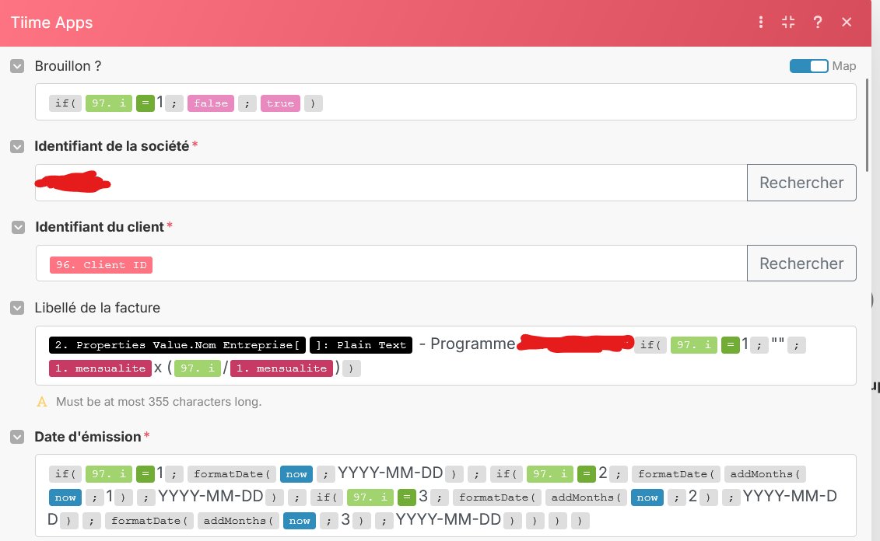Select the true pill in Brouillon field
The height and width of the screenshot is (541, 880).
(x=280, y=103)
